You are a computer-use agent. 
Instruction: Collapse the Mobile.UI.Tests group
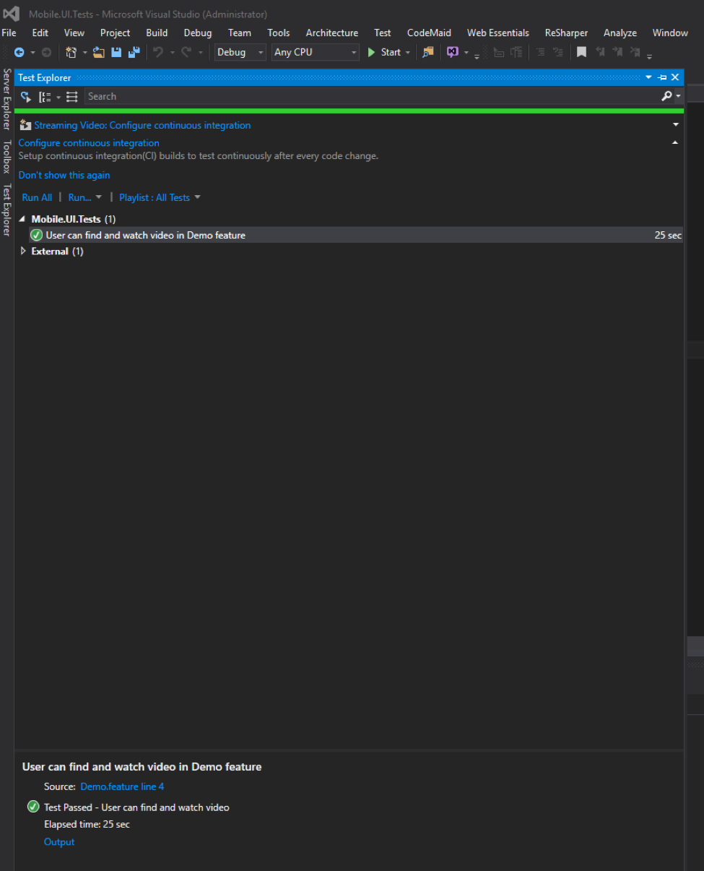[22, 219]
